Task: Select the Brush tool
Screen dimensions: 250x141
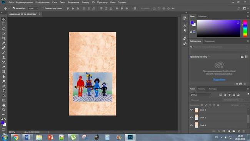Action: (3, 53)
